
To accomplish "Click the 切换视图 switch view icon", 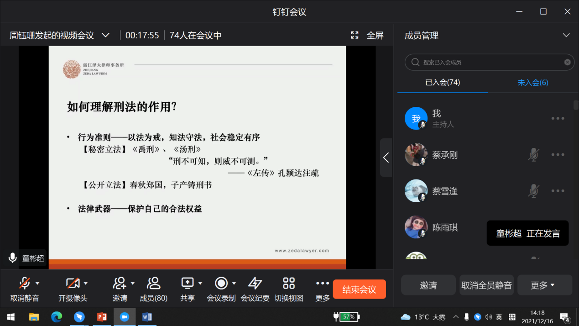I will coord(289,284).
